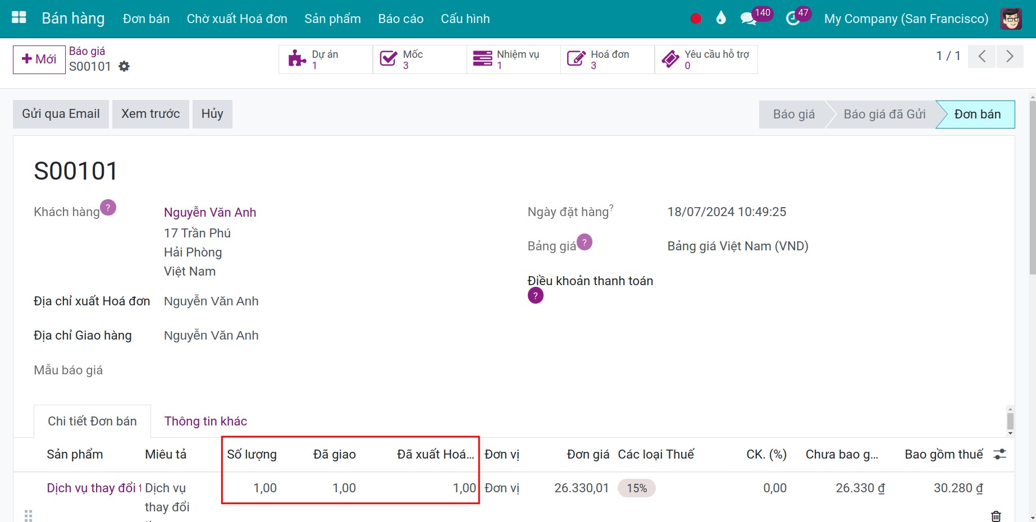
Task: Open customer link Nguyễn Văn Anh
Action: (210, 212)
